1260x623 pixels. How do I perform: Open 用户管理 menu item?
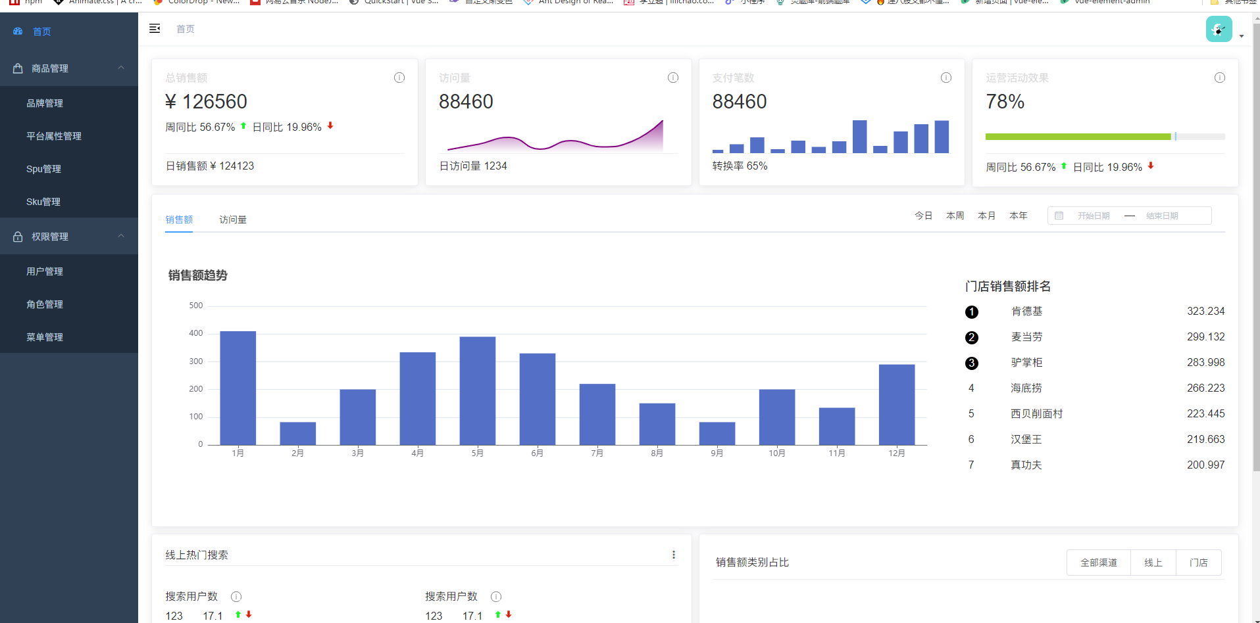point(69,271)
